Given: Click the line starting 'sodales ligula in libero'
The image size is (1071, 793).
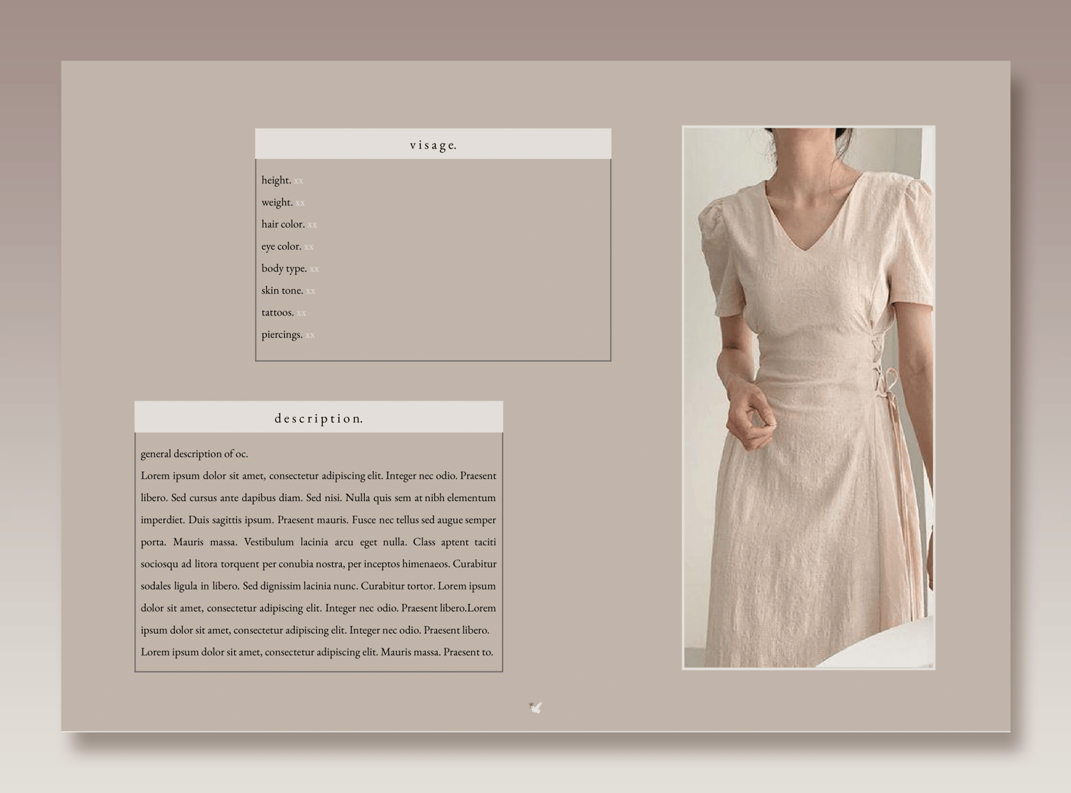Looking at the screenshot, I should coord(318,586).
